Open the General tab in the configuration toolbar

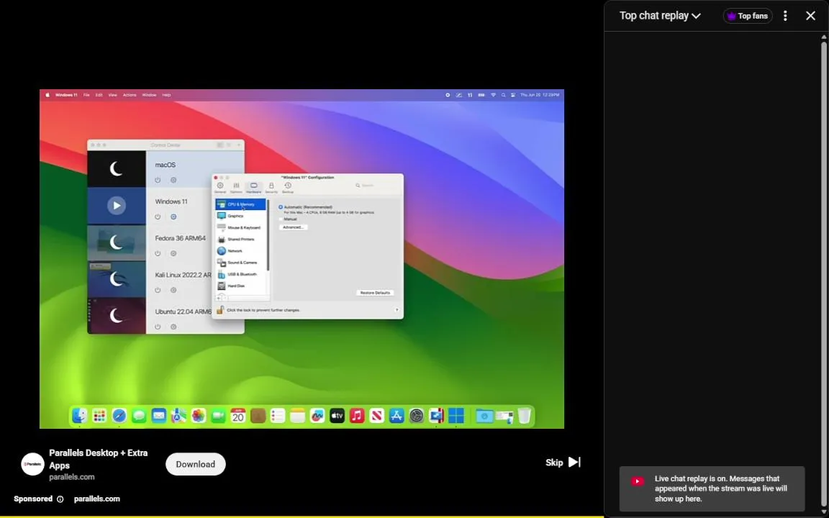(x=220, y=188)
